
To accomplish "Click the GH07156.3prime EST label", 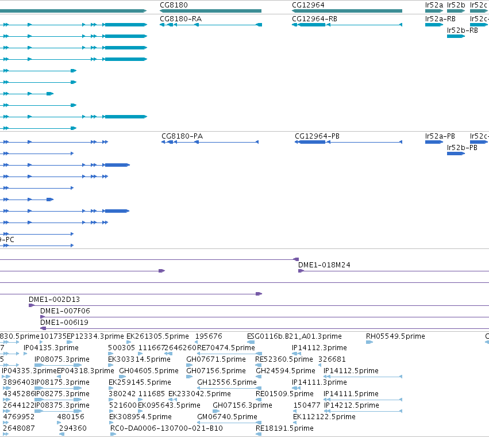I will pyautogui.click(x=242, y=405).
